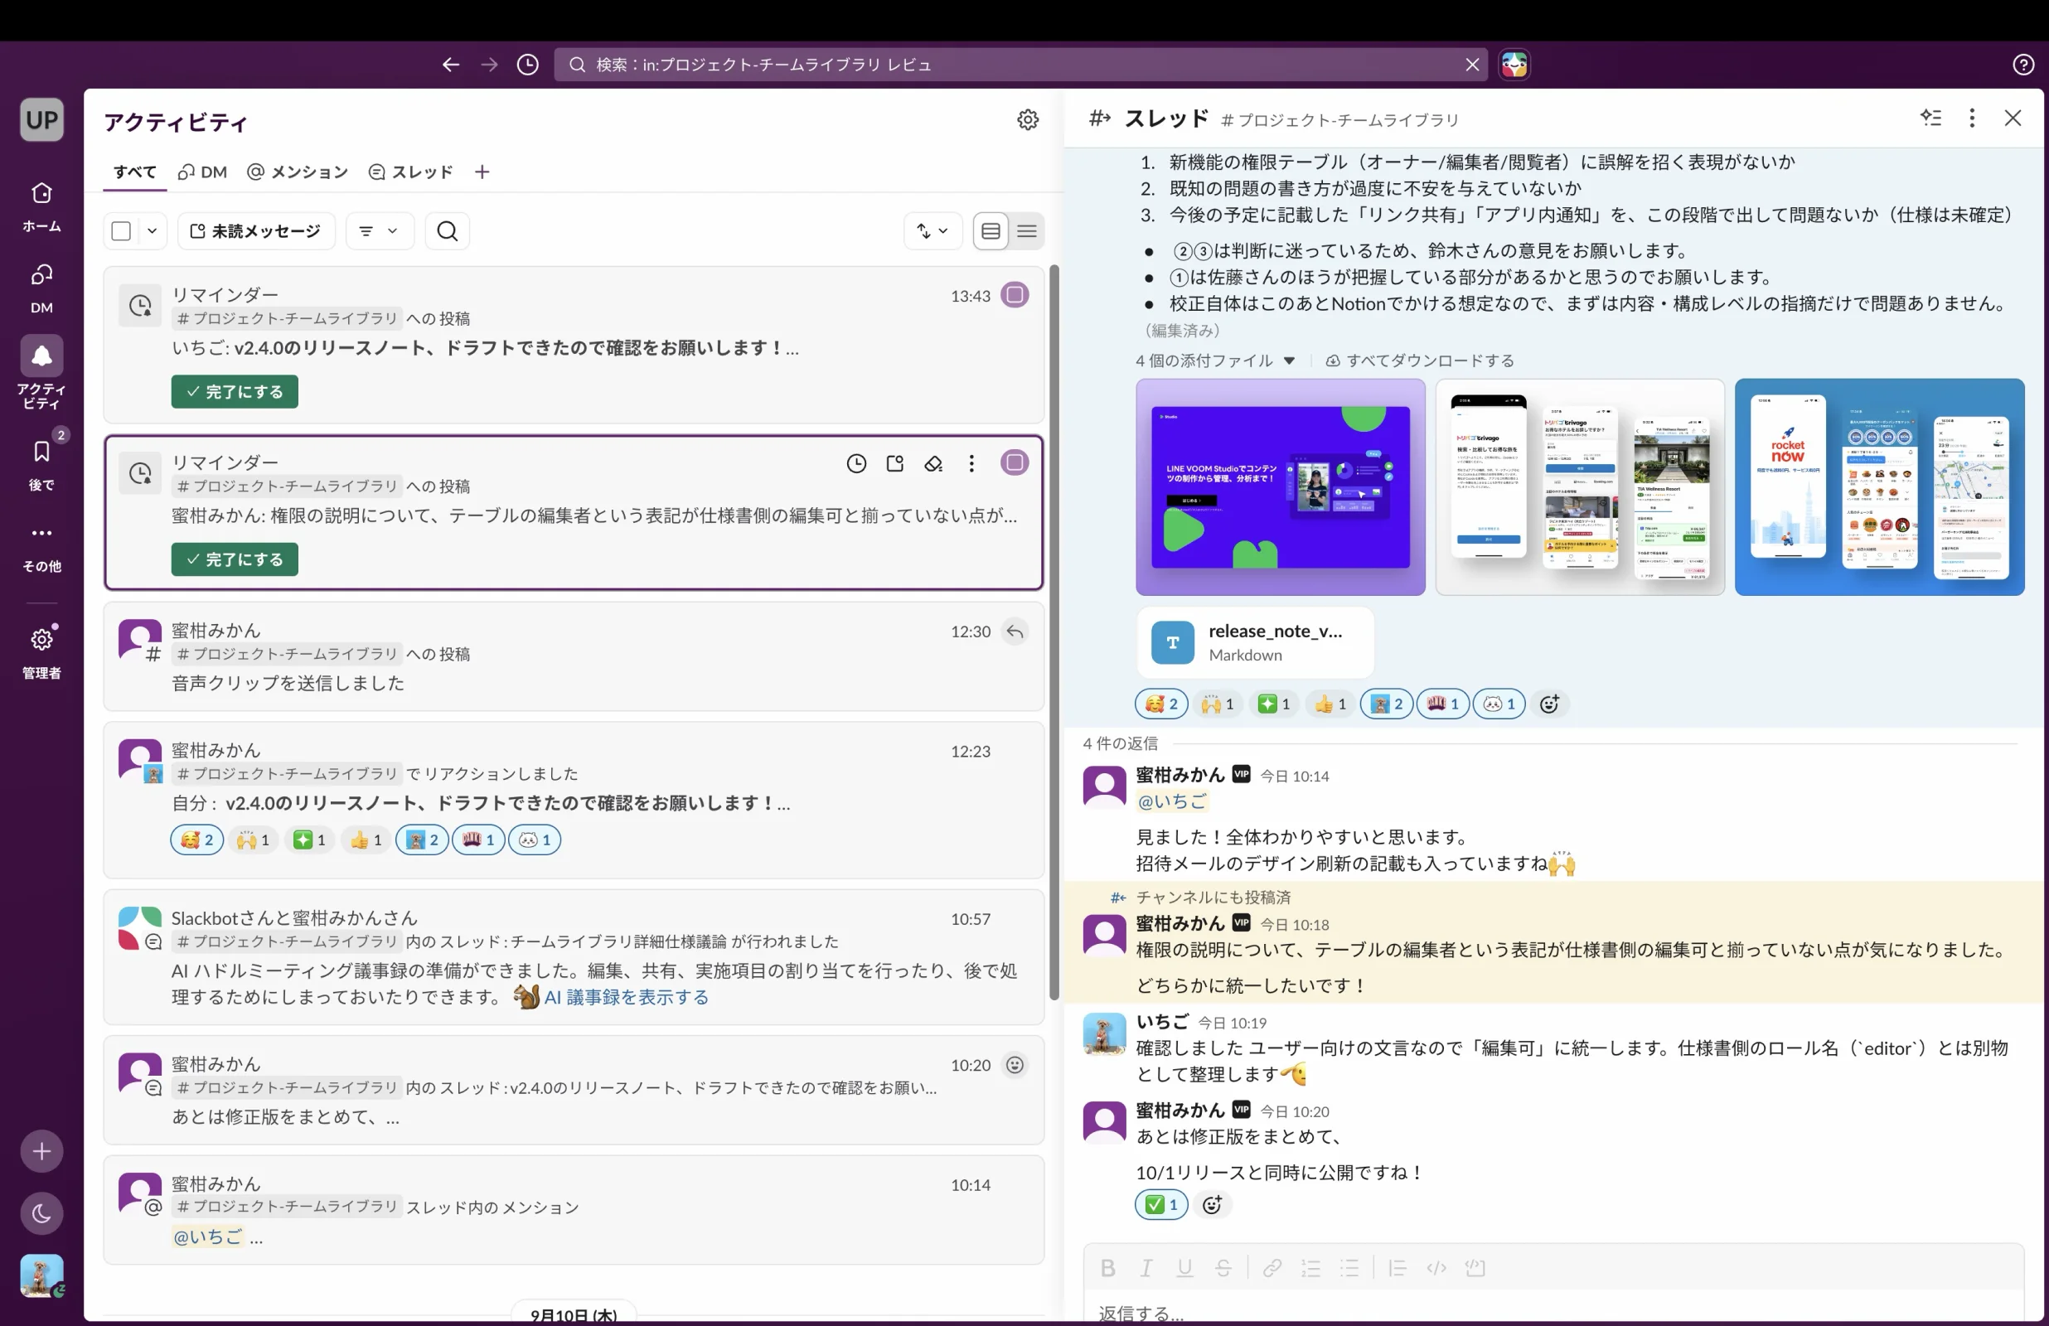Viewport: 2049px width, 1326px height.
Task: Open the LINE VOOM Studio image thumbnail
Action: tap(1280, 487)
